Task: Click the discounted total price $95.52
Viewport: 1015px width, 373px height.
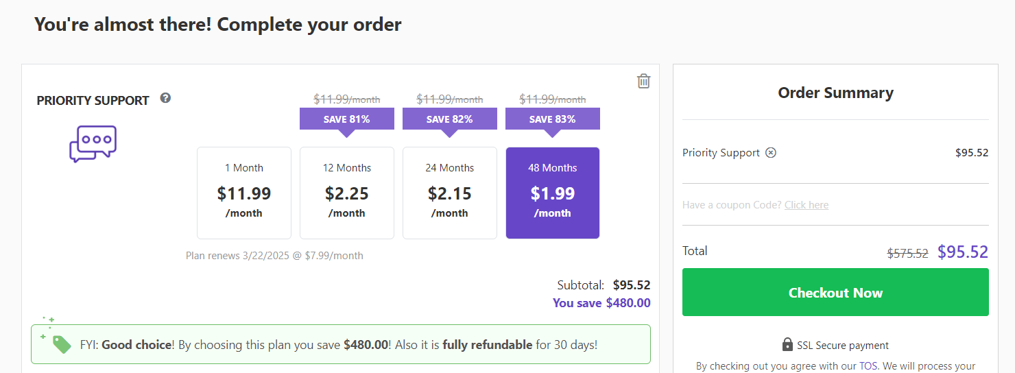Action: pos(963,252)
